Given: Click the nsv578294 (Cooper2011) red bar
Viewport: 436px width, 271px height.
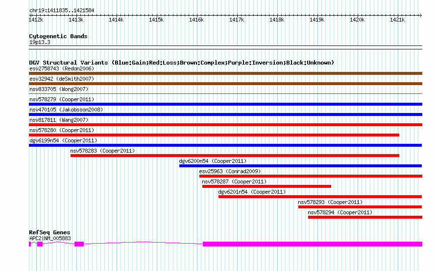Looking at the screenshot, I should point(365,217).
